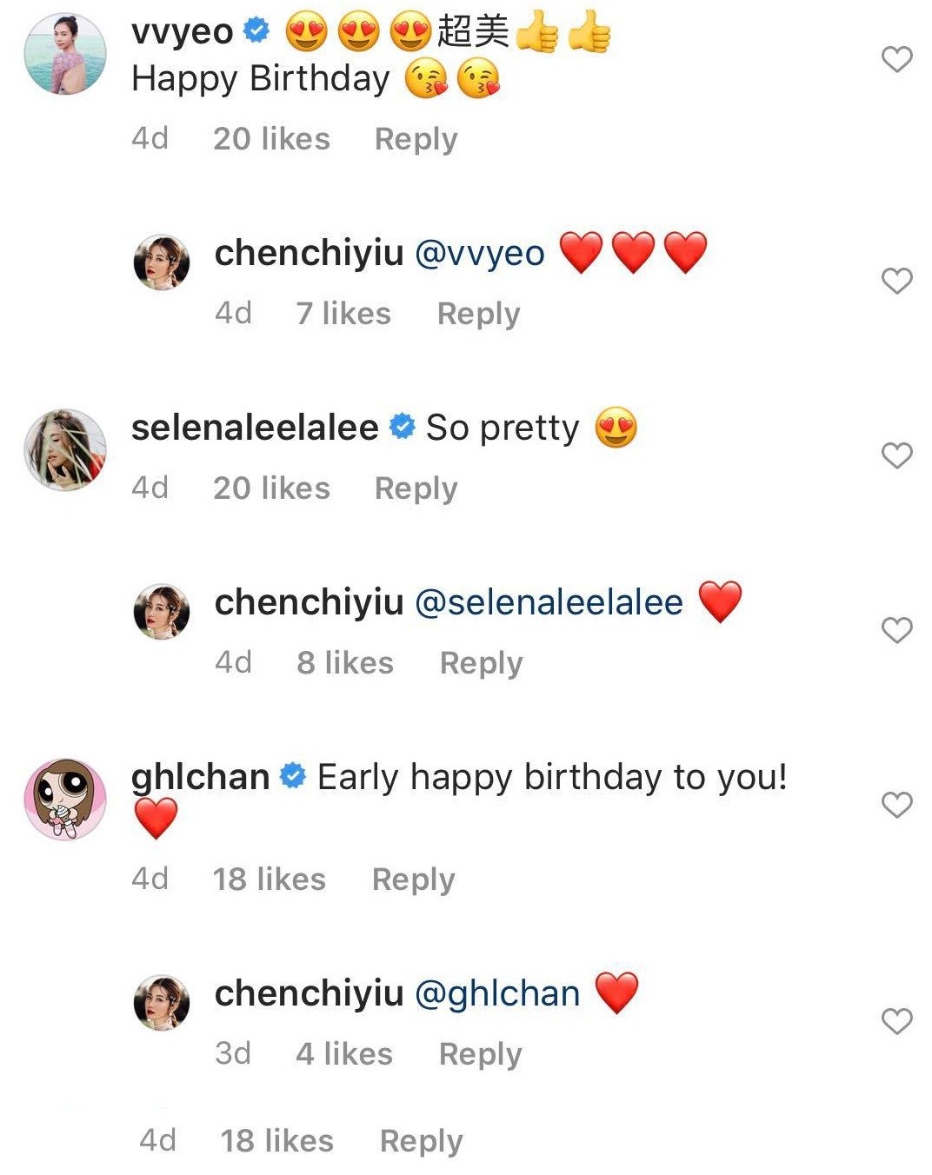Reply to ghlchan's early birthday comment

click(413, 880)
